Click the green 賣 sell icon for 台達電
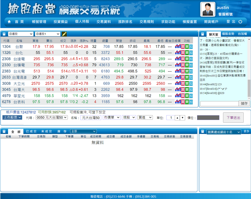Viewport: 251px width, 199px height. (x=187, y=59)
